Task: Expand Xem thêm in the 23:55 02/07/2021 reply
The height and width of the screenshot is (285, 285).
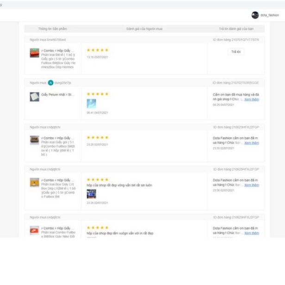Action: pos(252,143)
